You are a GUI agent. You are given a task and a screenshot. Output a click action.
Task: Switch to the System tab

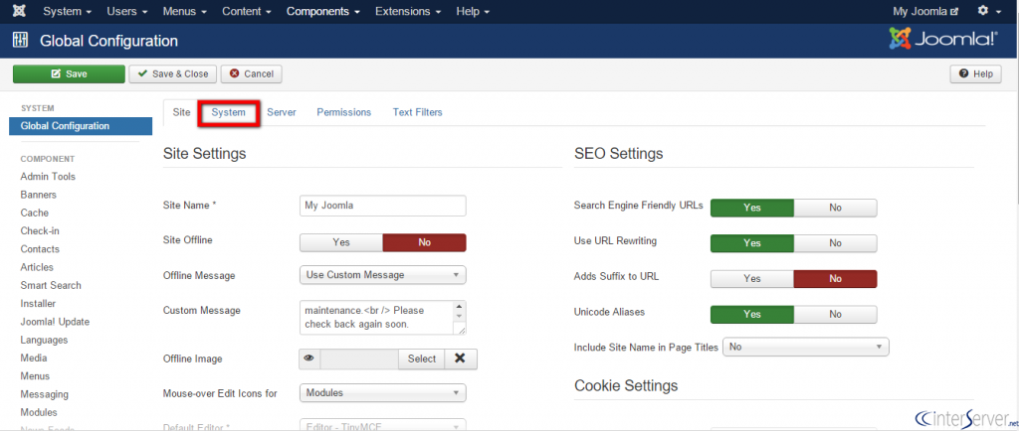pyautogui.click(x=229, y=112)
